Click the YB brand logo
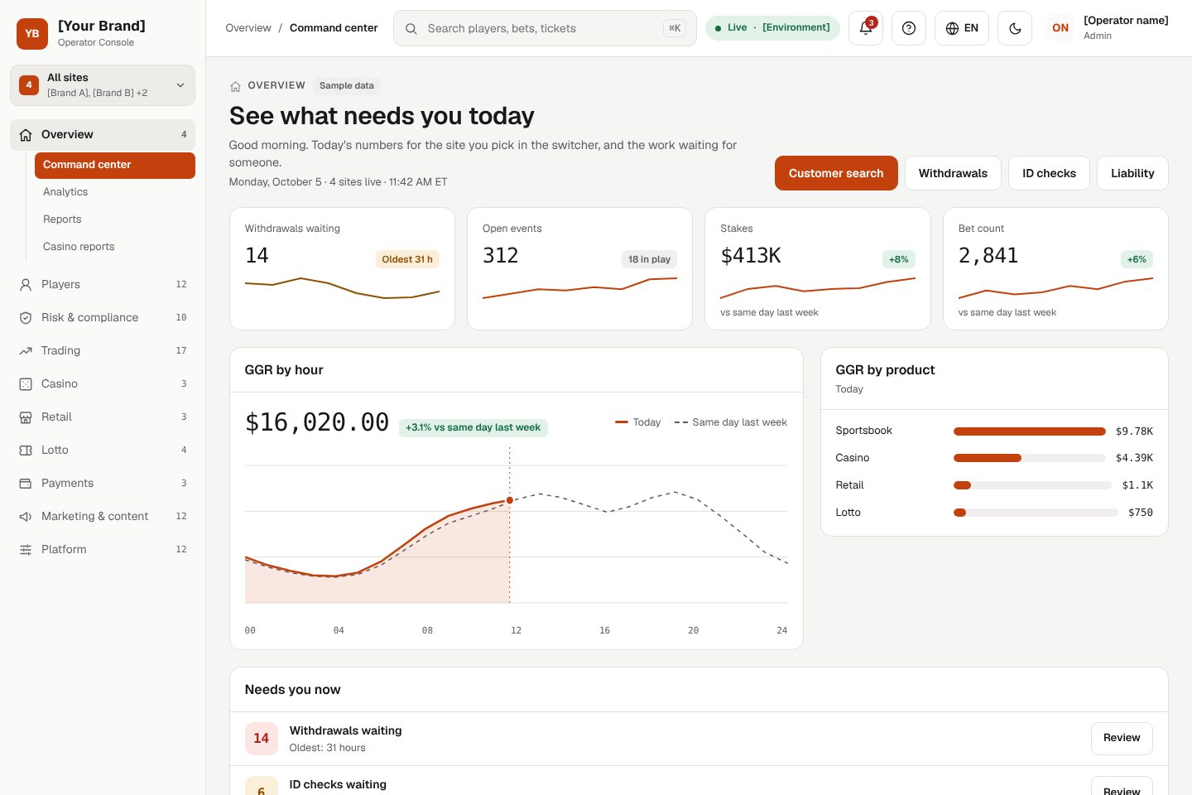The width and height of the screenshot is (1192, 795). [x=32, y=34]
